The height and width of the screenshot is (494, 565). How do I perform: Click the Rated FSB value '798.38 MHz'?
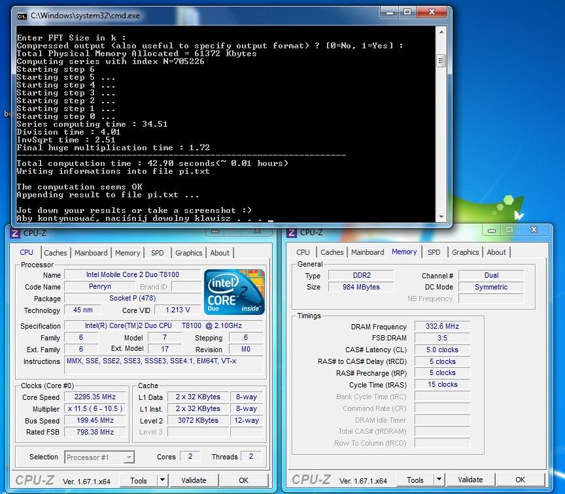click(95, 432)
